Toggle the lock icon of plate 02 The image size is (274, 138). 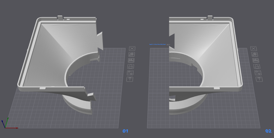pyautogui.click(x=257, y=66)
